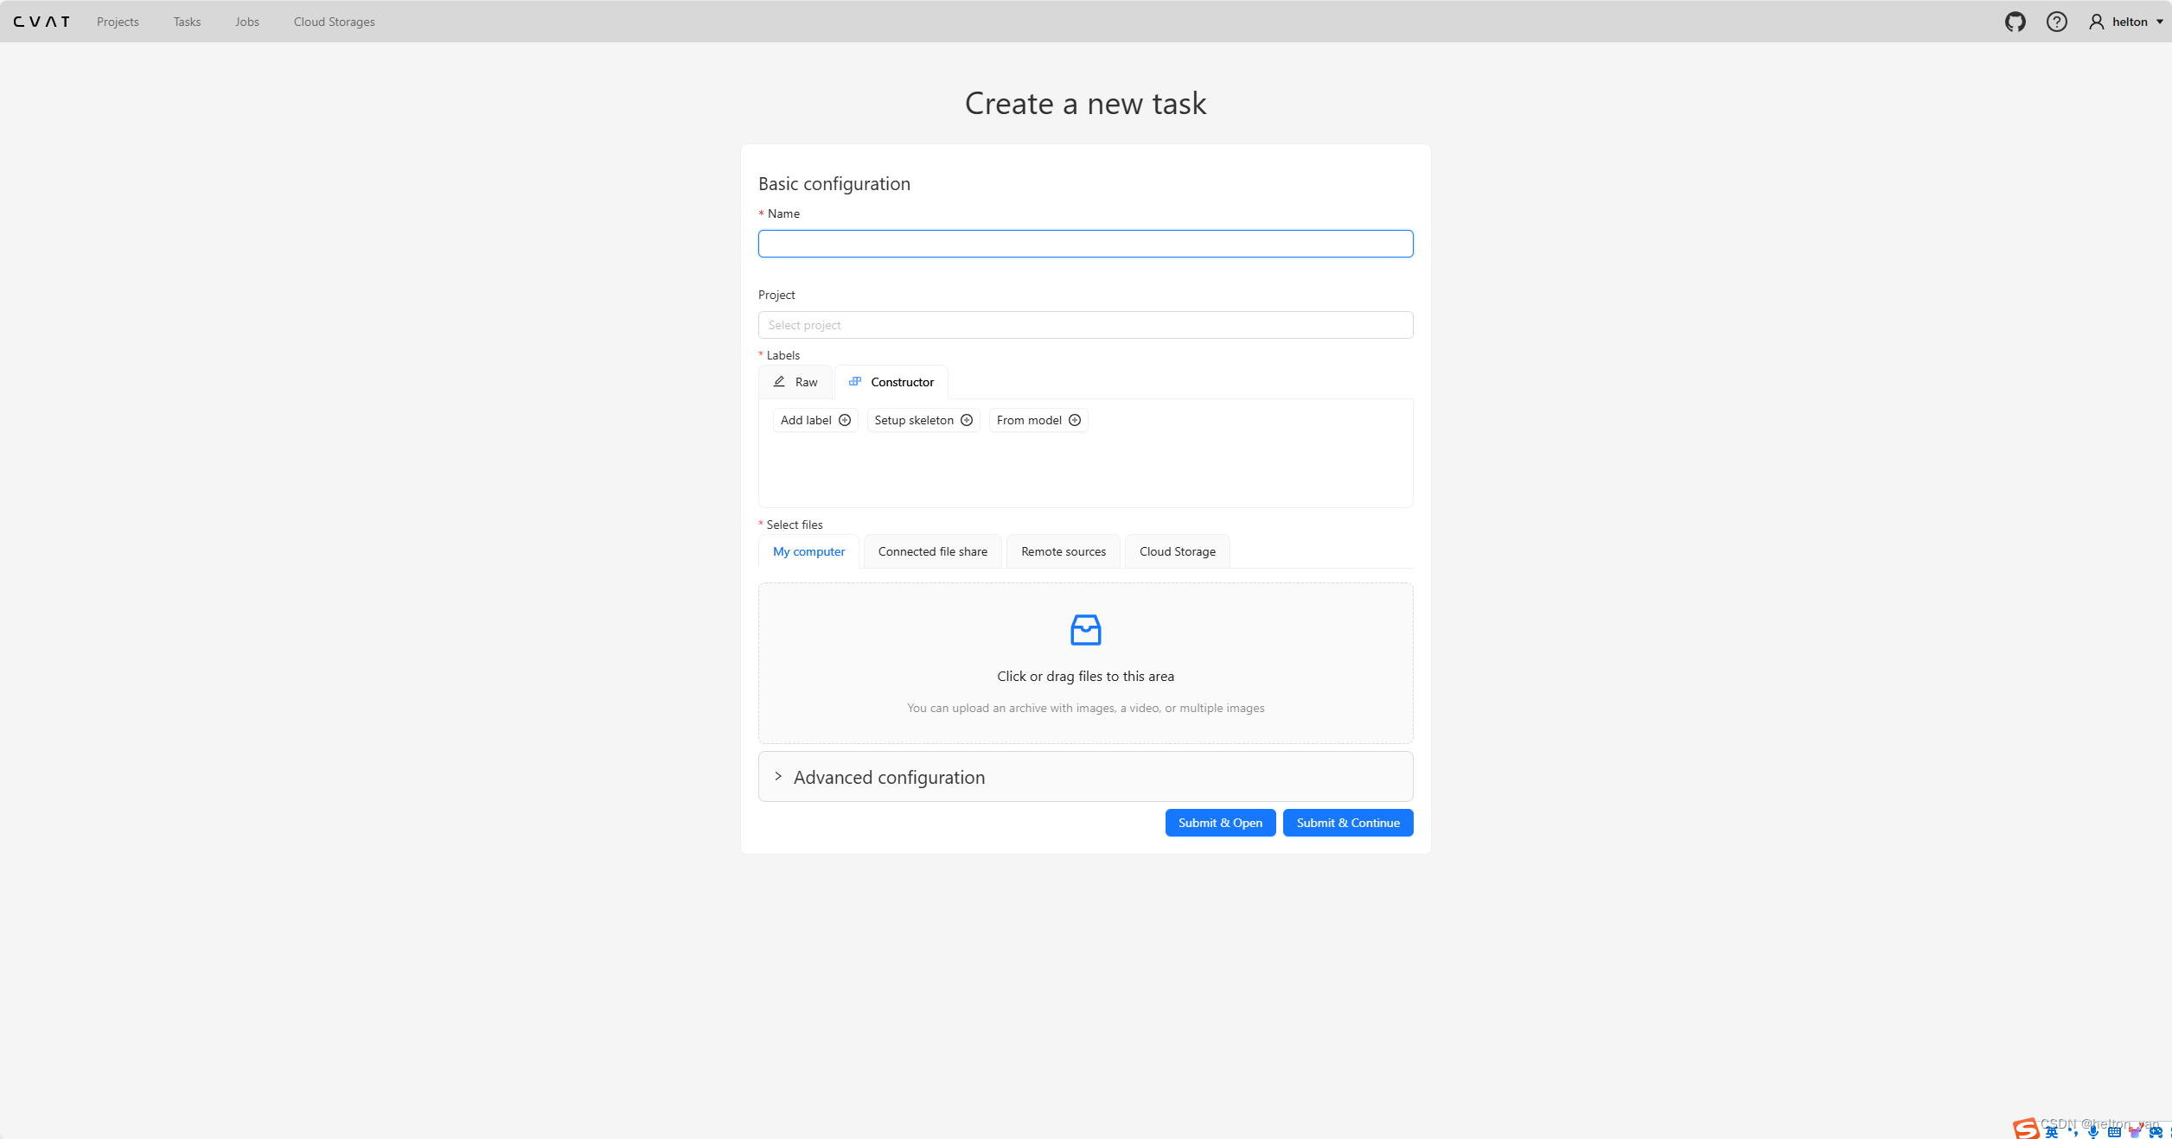Screen dimensions: 2172x1139
Task: Click Submit & Open button
Action: pyautogui.click(x=1218, y=822)
